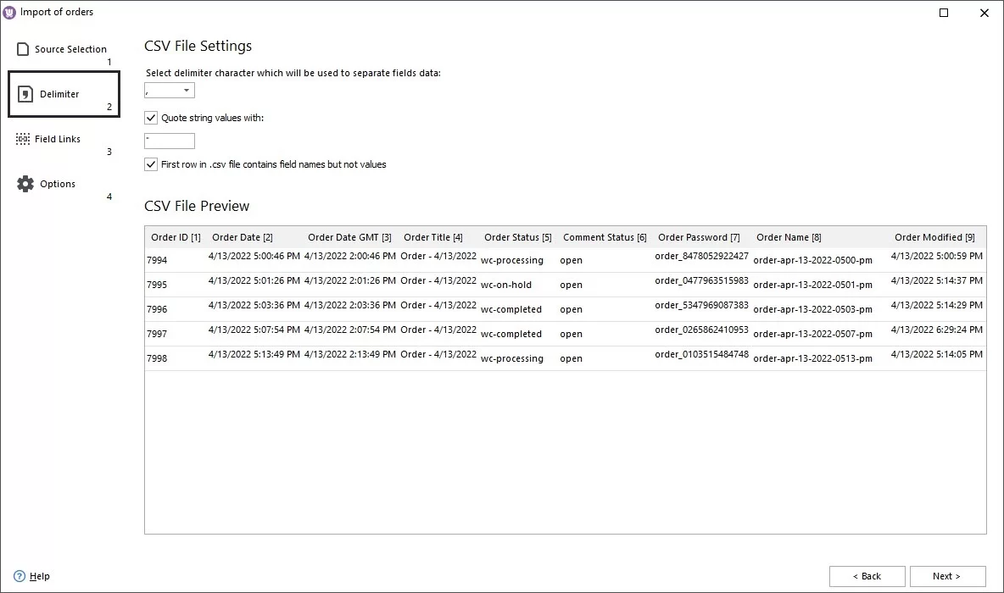Click the application logo in the title bar

coord(10,11)
